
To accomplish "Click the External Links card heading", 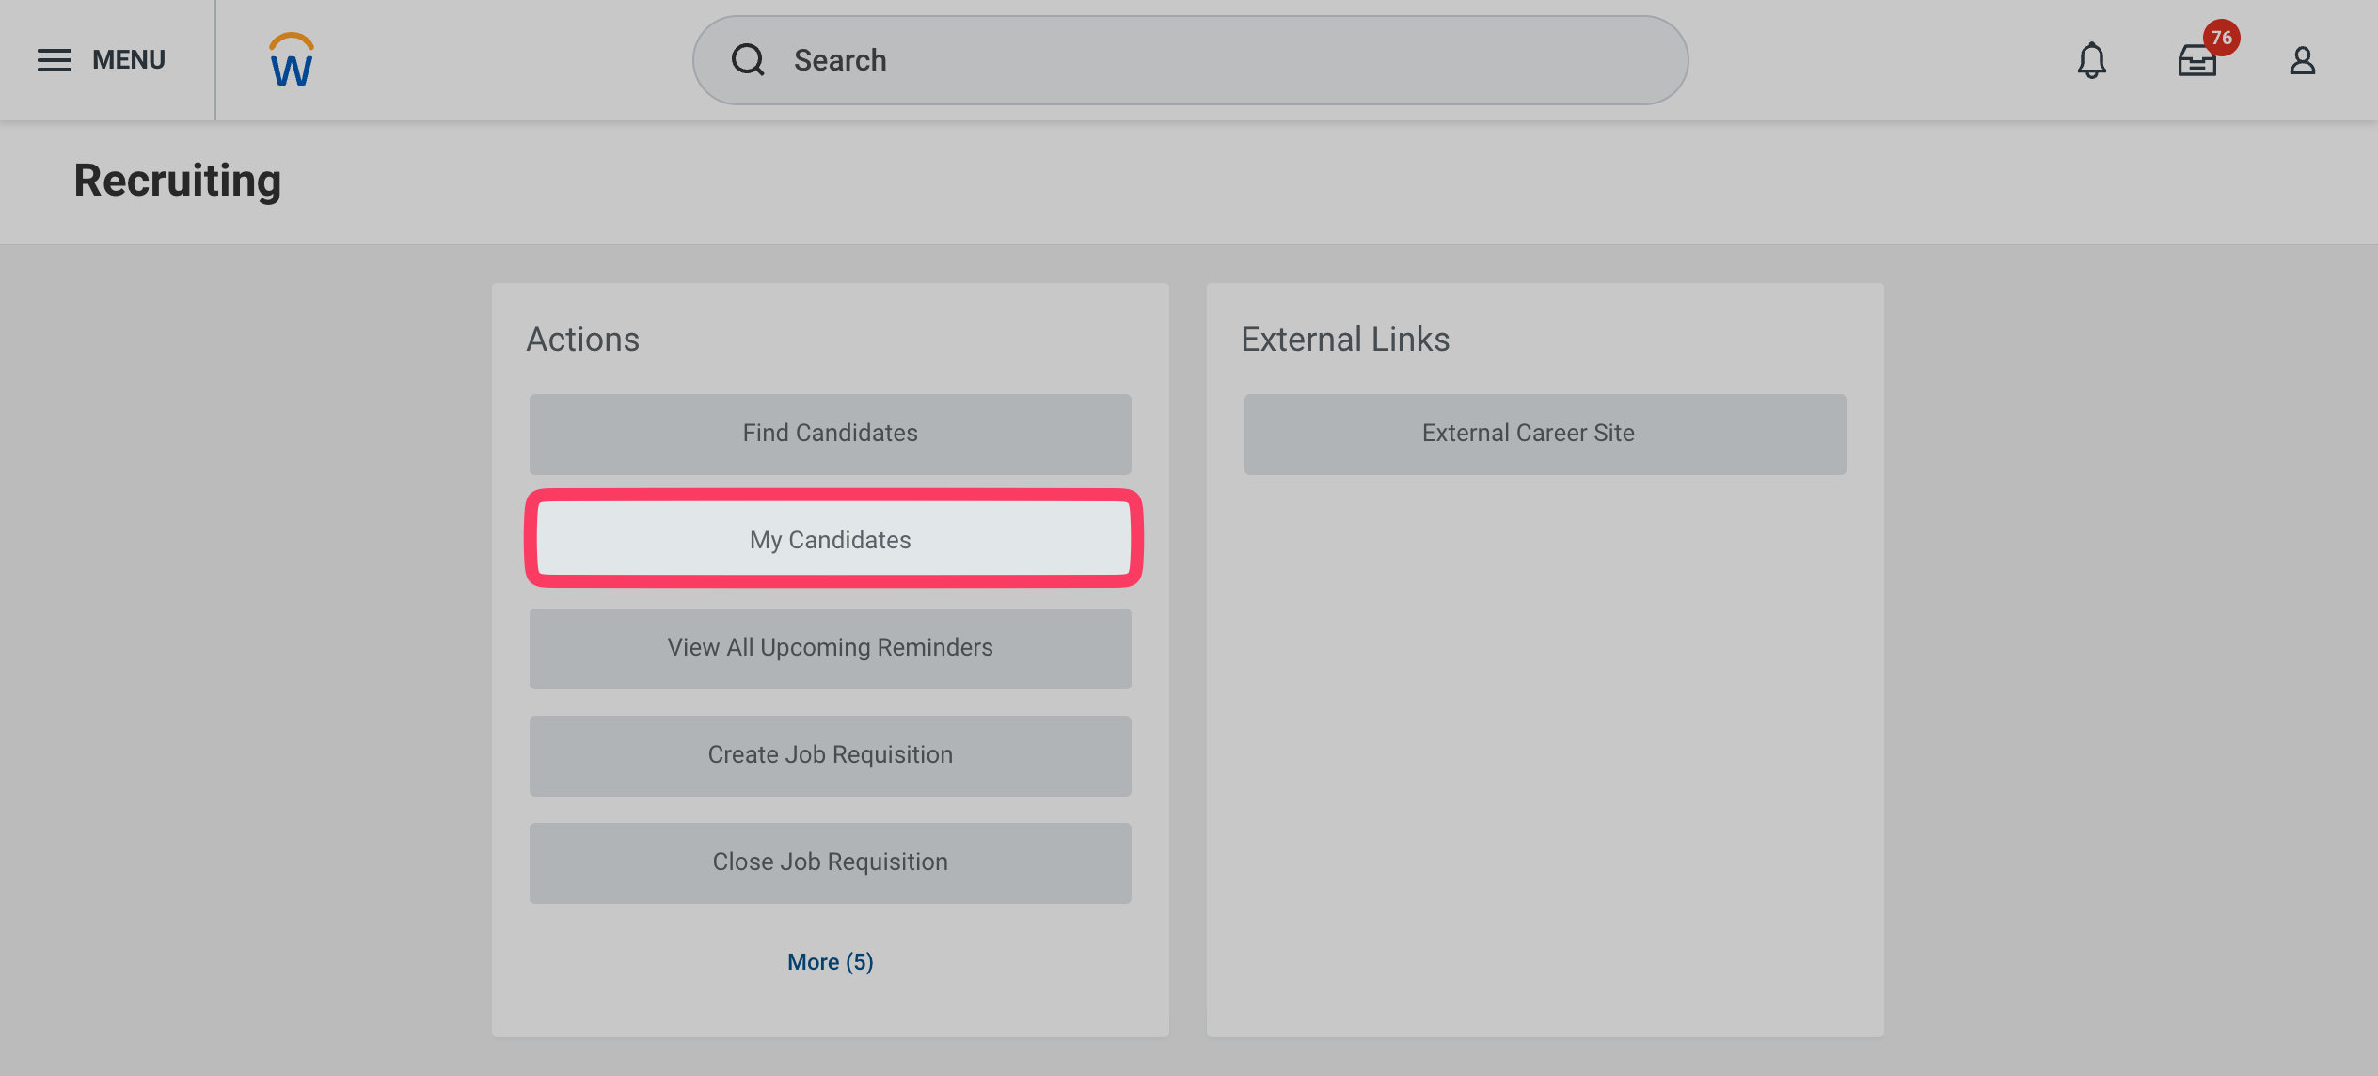I will click(x=1345, y=340).
